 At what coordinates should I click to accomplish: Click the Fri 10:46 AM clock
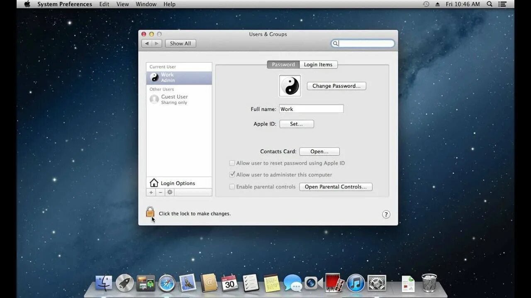pyautogui.click(x=463, y=4)
